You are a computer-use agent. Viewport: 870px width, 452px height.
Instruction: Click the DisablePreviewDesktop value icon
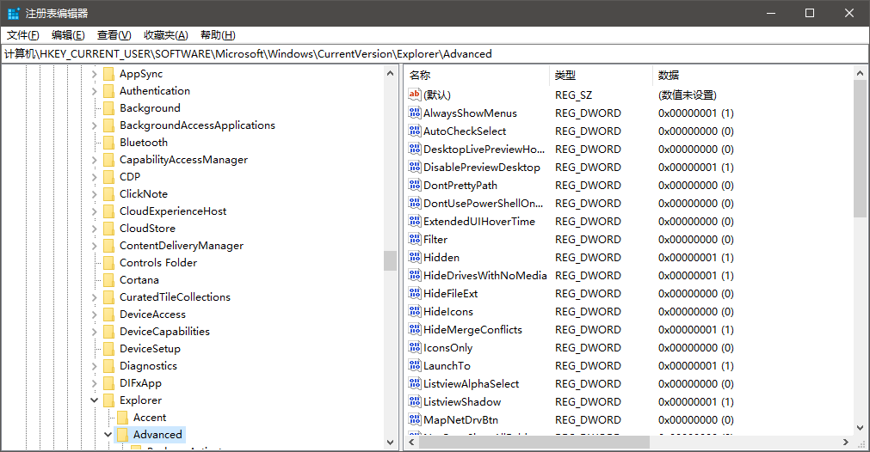click(415, 167)
